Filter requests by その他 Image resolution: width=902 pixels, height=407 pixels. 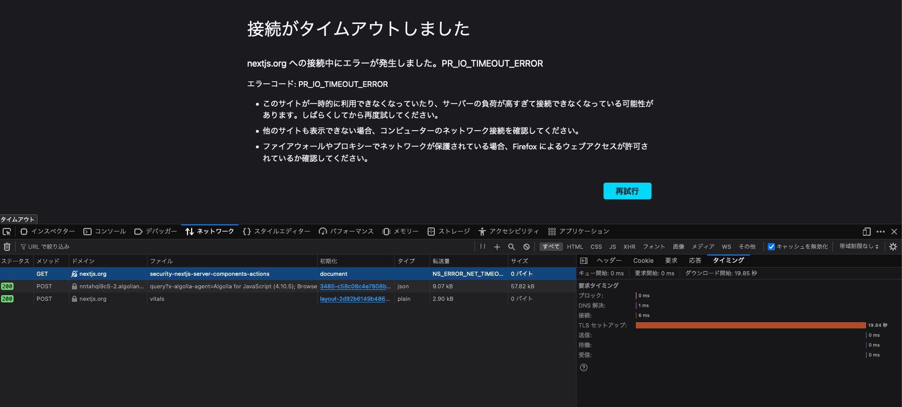(x=747, y=247)
